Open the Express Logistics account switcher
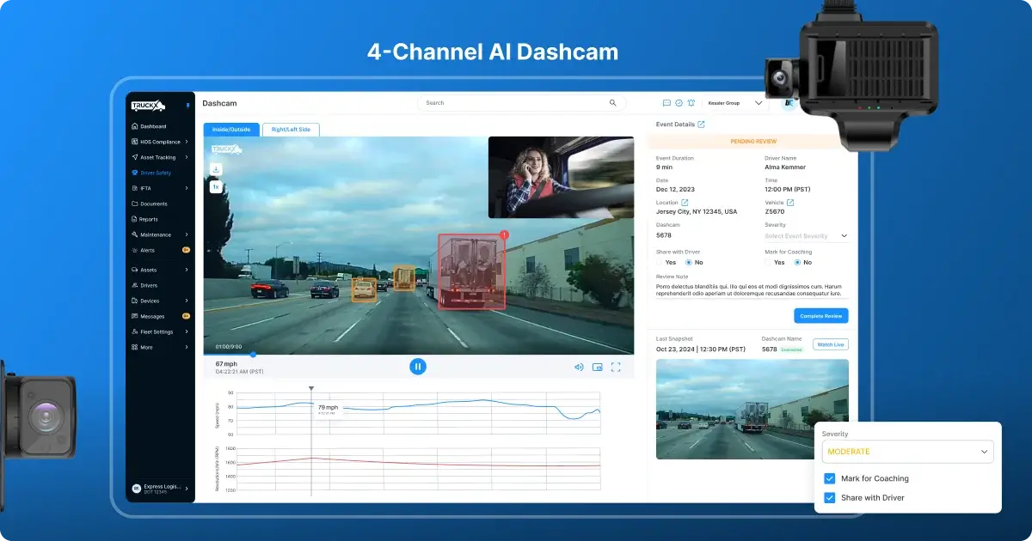This screenshot has width=1032, height=541. tap(160, 488)
